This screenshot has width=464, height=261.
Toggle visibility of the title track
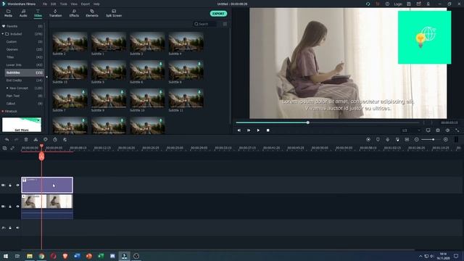click(17, 186)
